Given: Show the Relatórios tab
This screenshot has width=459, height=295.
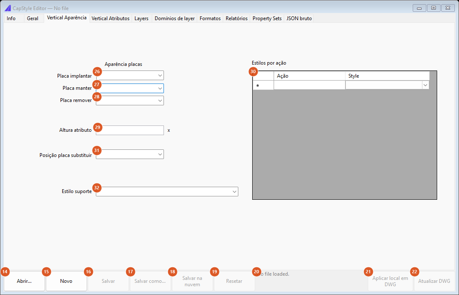Looking at the screenshot, I should 237,18.
